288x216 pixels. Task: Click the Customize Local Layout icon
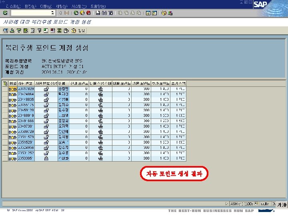click(170, 13)
